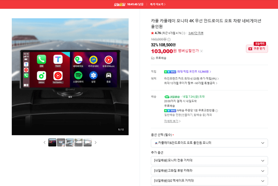Viewport: 278px width, 186px height.
Task: Click the info icon next to 160,000원
Action: (169, 39)
